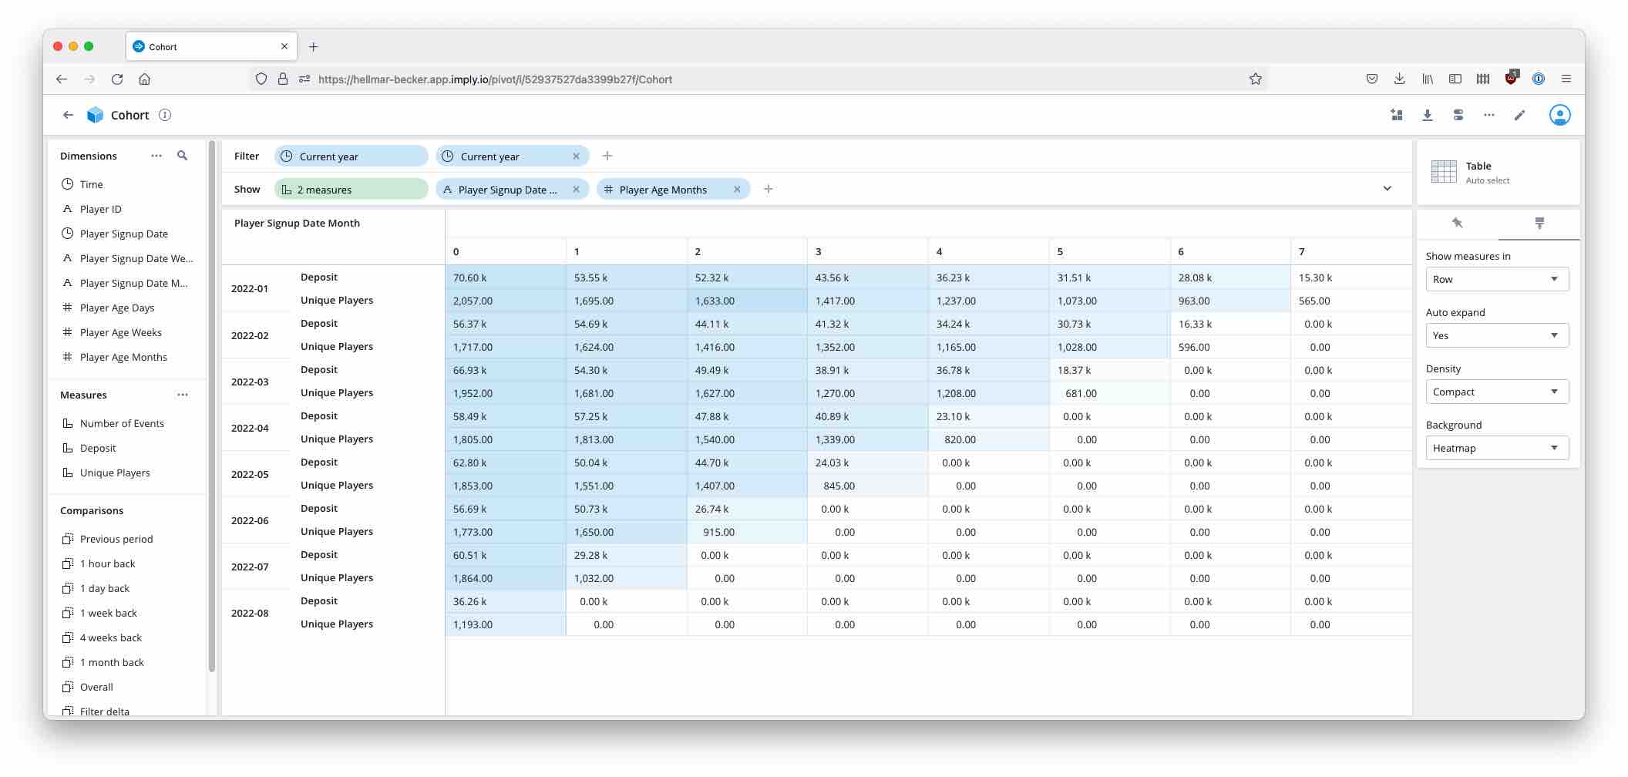Click the Cohort info icon

click(x=165, y=115)
